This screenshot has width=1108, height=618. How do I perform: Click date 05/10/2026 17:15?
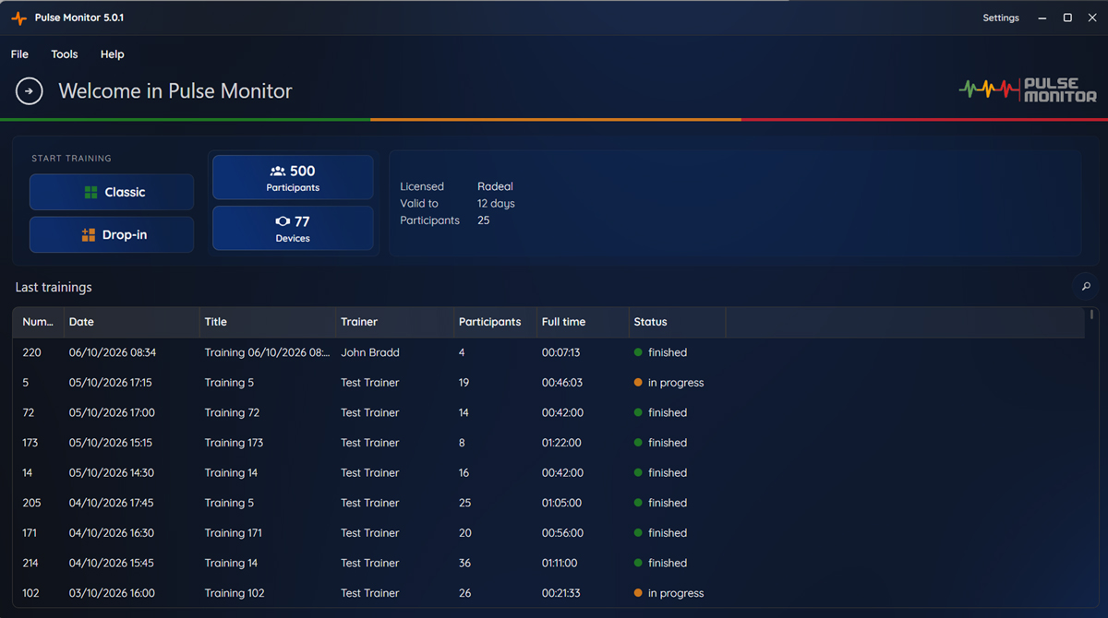(111, 383)
